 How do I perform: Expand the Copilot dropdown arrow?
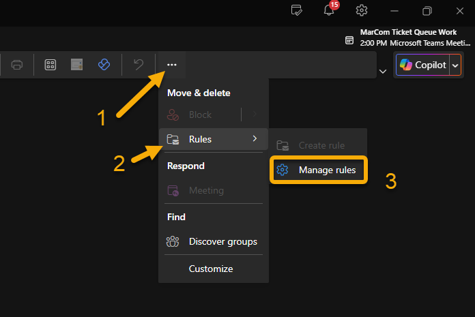coord(455,65)
